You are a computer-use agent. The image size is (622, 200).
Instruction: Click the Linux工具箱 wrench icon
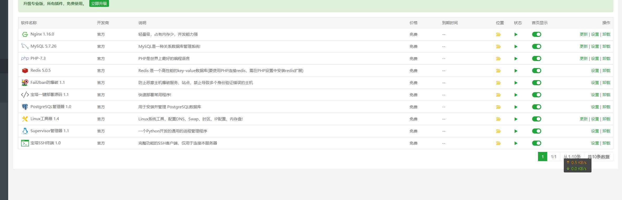[x=25, y=119]
